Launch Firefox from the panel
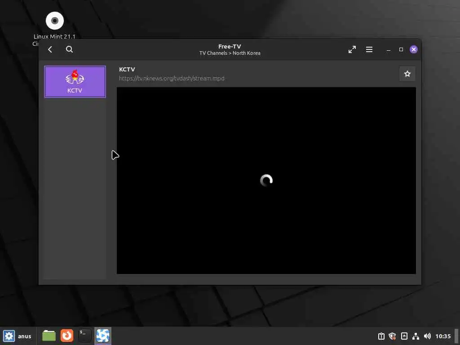The height and width of the screenshot is (345, 460). 67,336
